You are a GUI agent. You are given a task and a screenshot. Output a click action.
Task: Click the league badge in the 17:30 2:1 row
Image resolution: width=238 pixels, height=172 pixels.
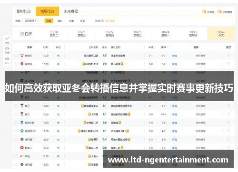(x=22, y=105)
